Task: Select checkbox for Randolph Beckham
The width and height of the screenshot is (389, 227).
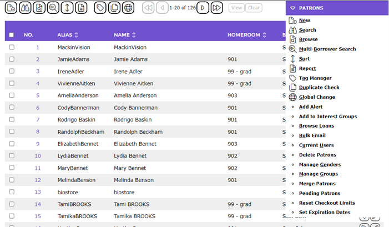Action: click(12, 131)
